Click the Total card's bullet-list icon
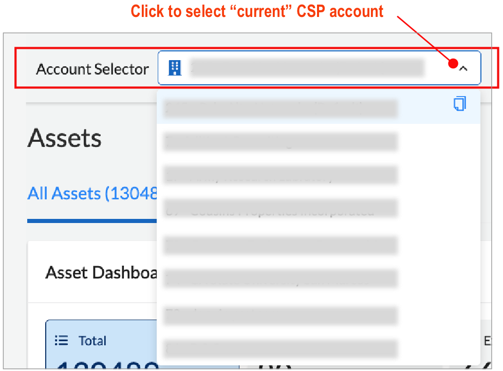Image resolution: width=503 pixels, height=371 pixels. point(61,341)
